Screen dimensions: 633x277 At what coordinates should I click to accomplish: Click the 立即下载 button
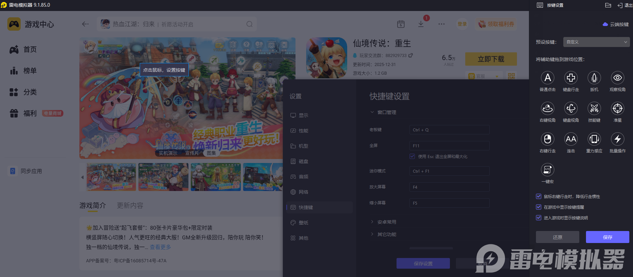tap(491, 59)
